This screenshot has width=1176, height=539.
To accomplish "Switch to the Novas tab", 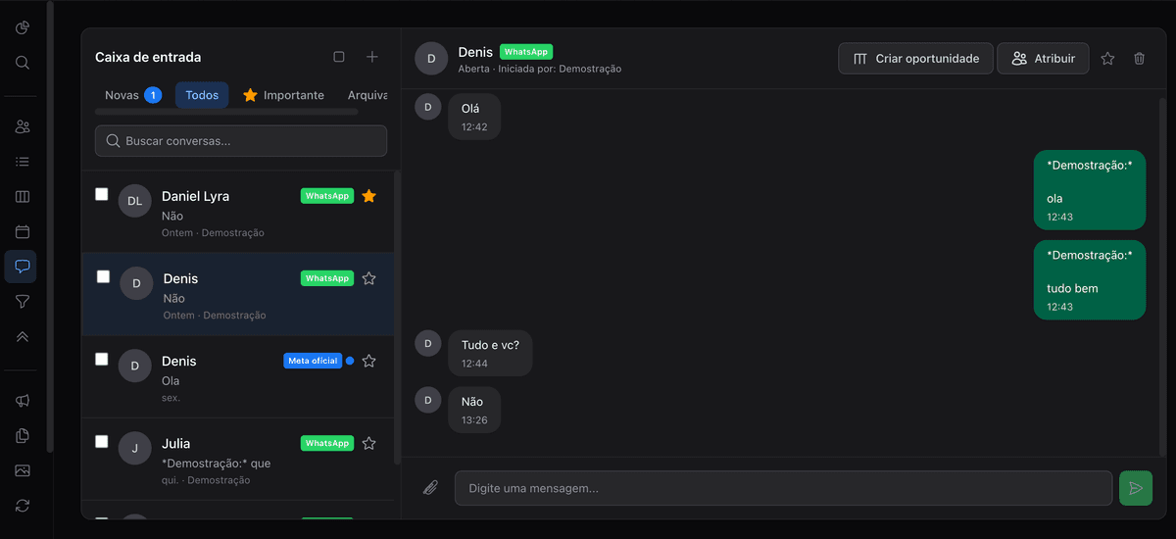I will tap(132, 95).
